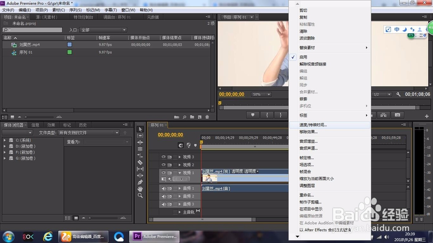Open 入口 全部 dropdown

coord(103,30)
